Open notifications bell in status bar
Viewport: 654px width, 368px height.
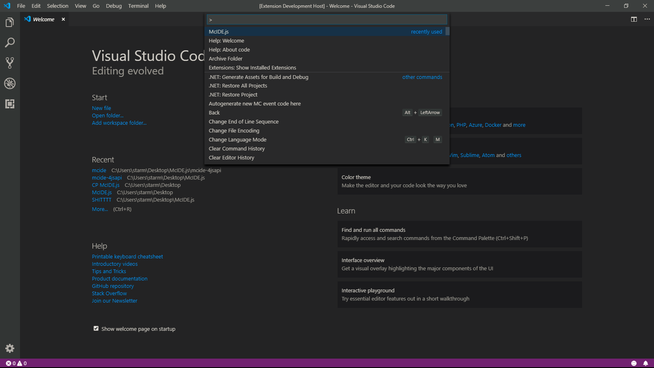(646, 363)
